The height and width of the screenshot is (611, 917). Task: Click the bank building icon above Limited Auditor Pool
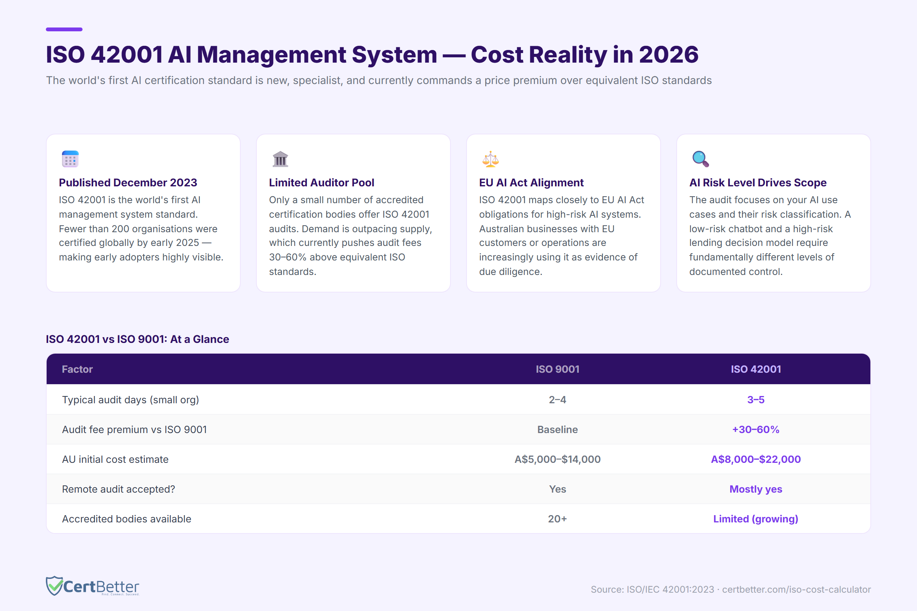[280, 159]
